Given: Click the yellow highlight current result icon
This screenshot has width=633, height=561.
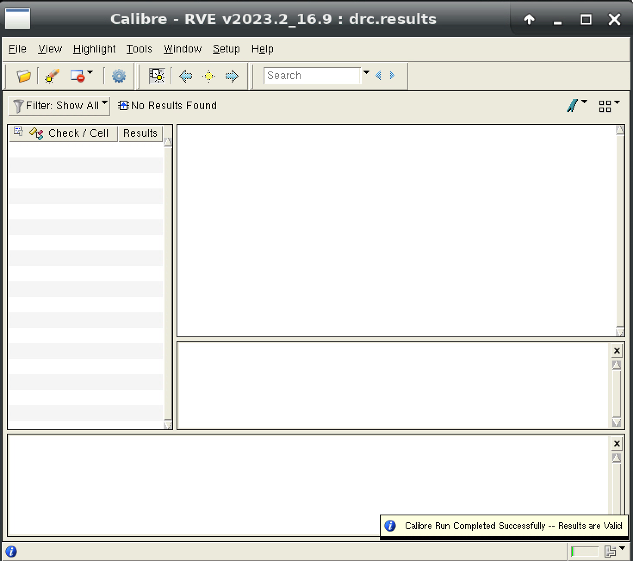Looking at the screenshot, I should click(x=209, y=76).
